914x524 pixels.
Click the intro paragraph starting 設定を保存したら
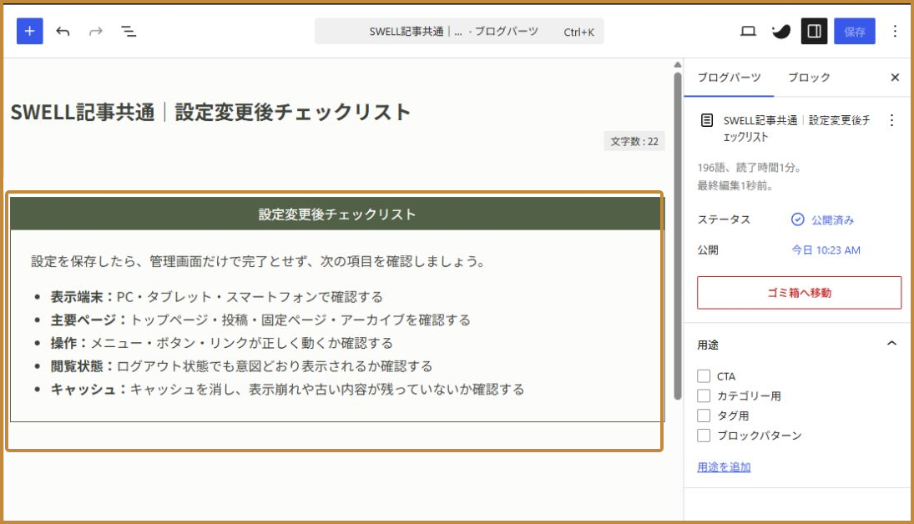258,261
